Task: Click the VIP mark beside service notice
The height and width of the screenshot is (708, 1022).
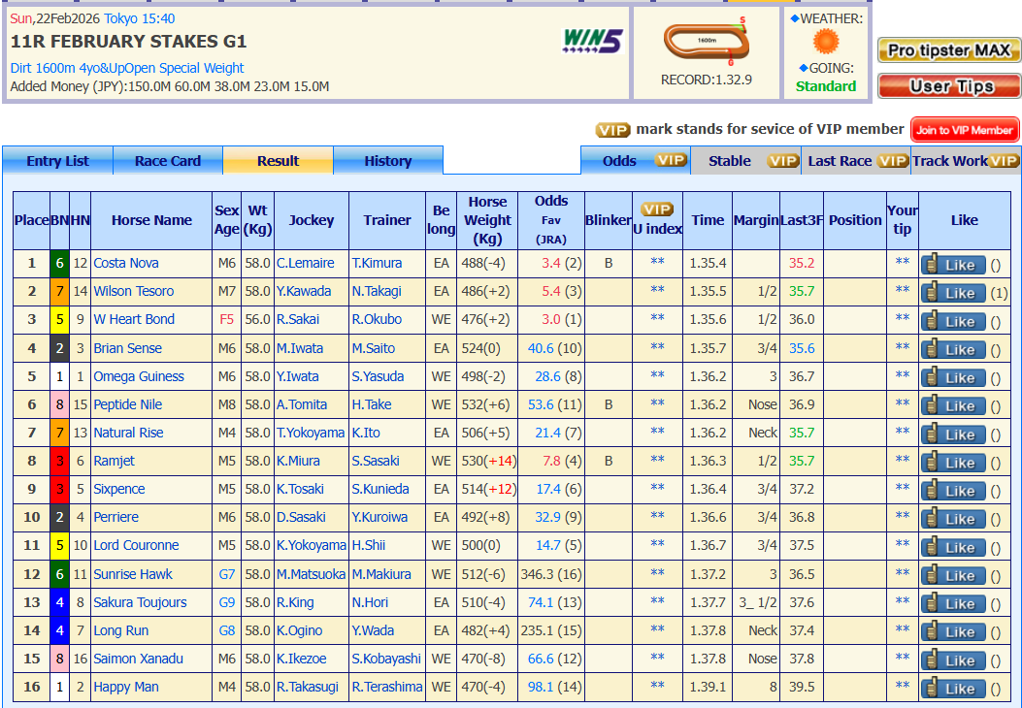Action: (x=612, y=130)
